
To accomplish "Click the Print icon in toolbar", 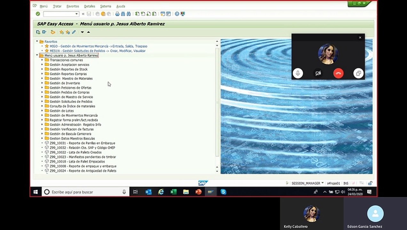I will pos(117,14).
